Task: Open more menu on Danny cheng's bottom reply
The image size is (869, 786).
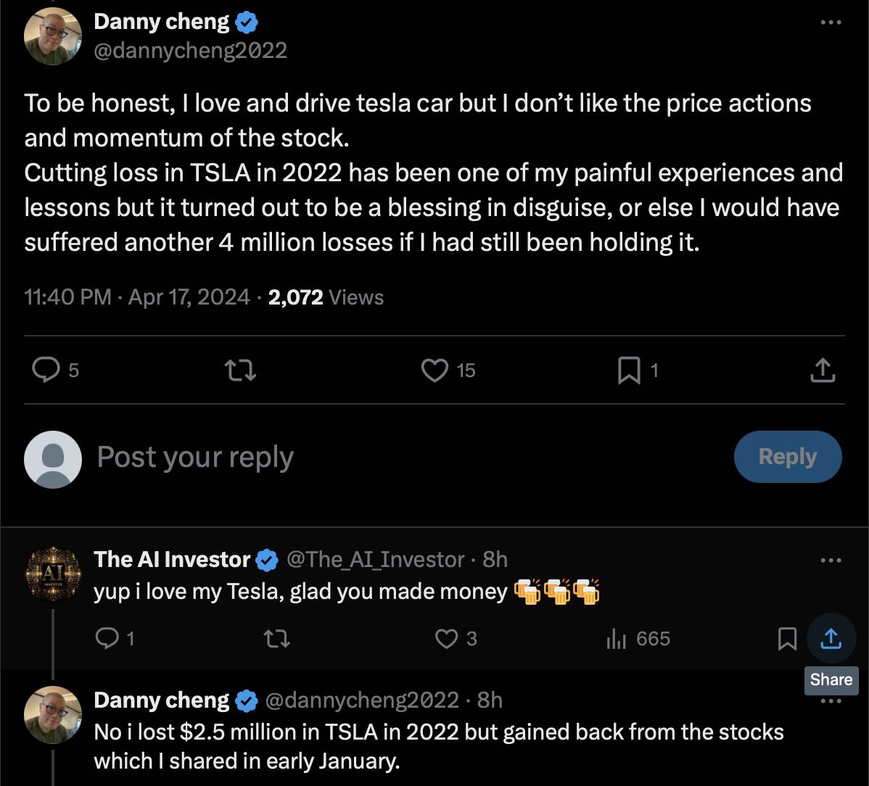Action: click(830, 700)
